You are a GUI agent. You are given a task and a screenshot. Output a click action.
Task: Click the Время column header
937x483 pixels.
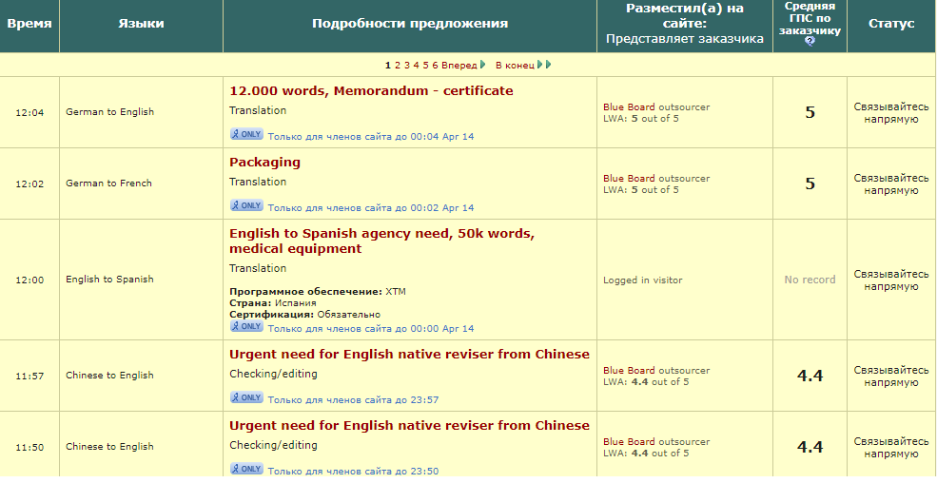(x=29, y=24)
